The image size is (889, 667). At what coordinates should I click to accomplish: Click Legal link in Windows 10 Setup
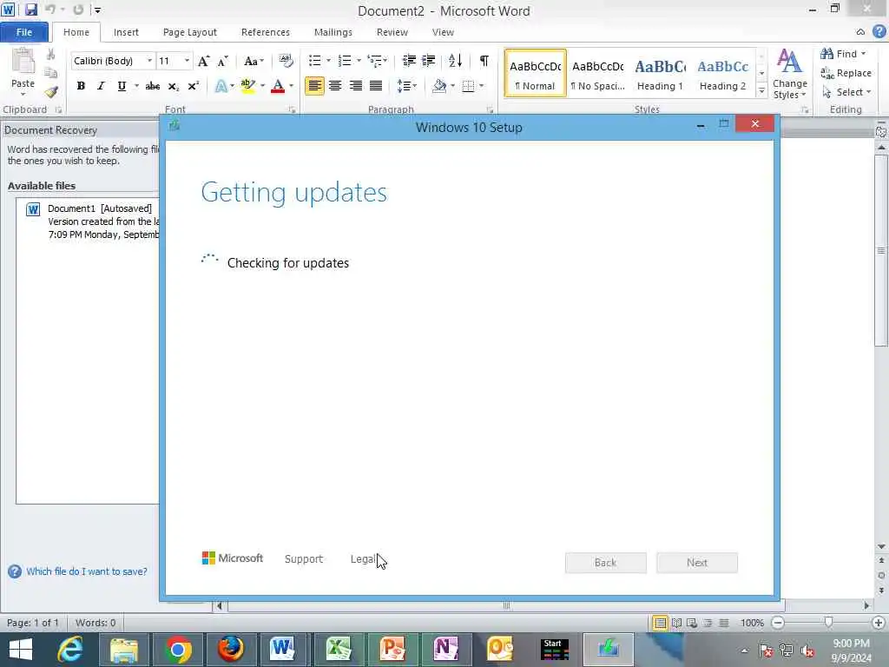(x=363, y=558)
